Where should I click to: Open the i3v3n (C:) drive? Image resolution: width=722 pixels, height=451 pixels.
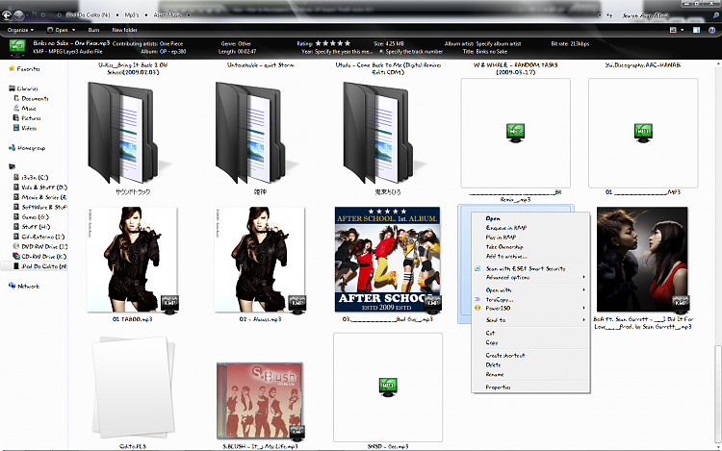35,177
